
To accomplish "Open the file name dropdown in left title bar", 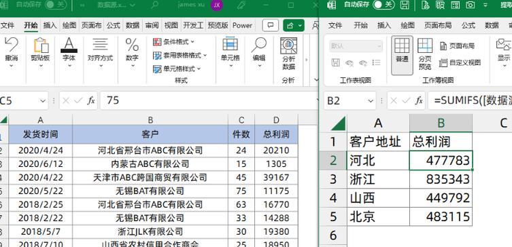I will [132, 5].
